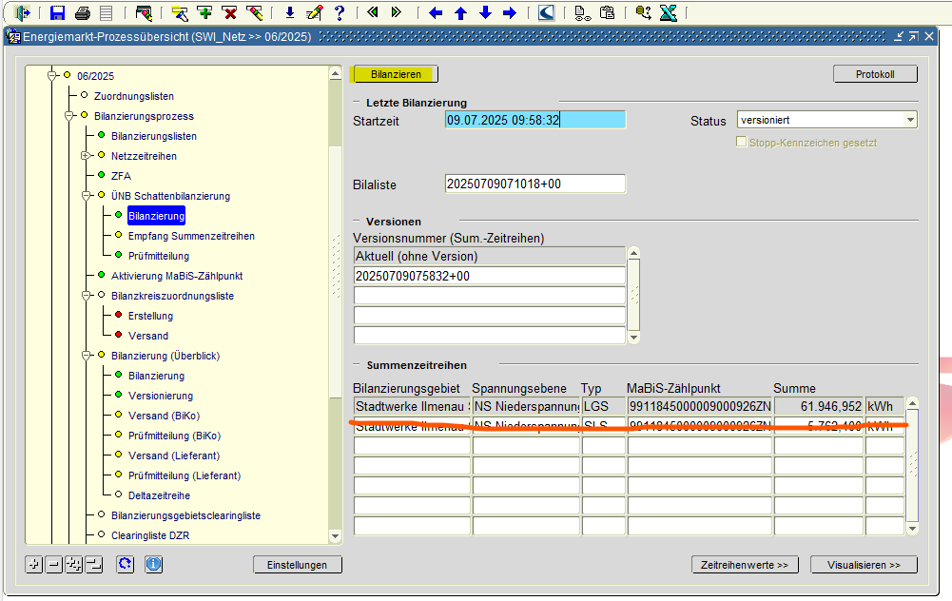
Task: Select Empfang Summenzeitreihen in the tree
Action: coord(191,236)
